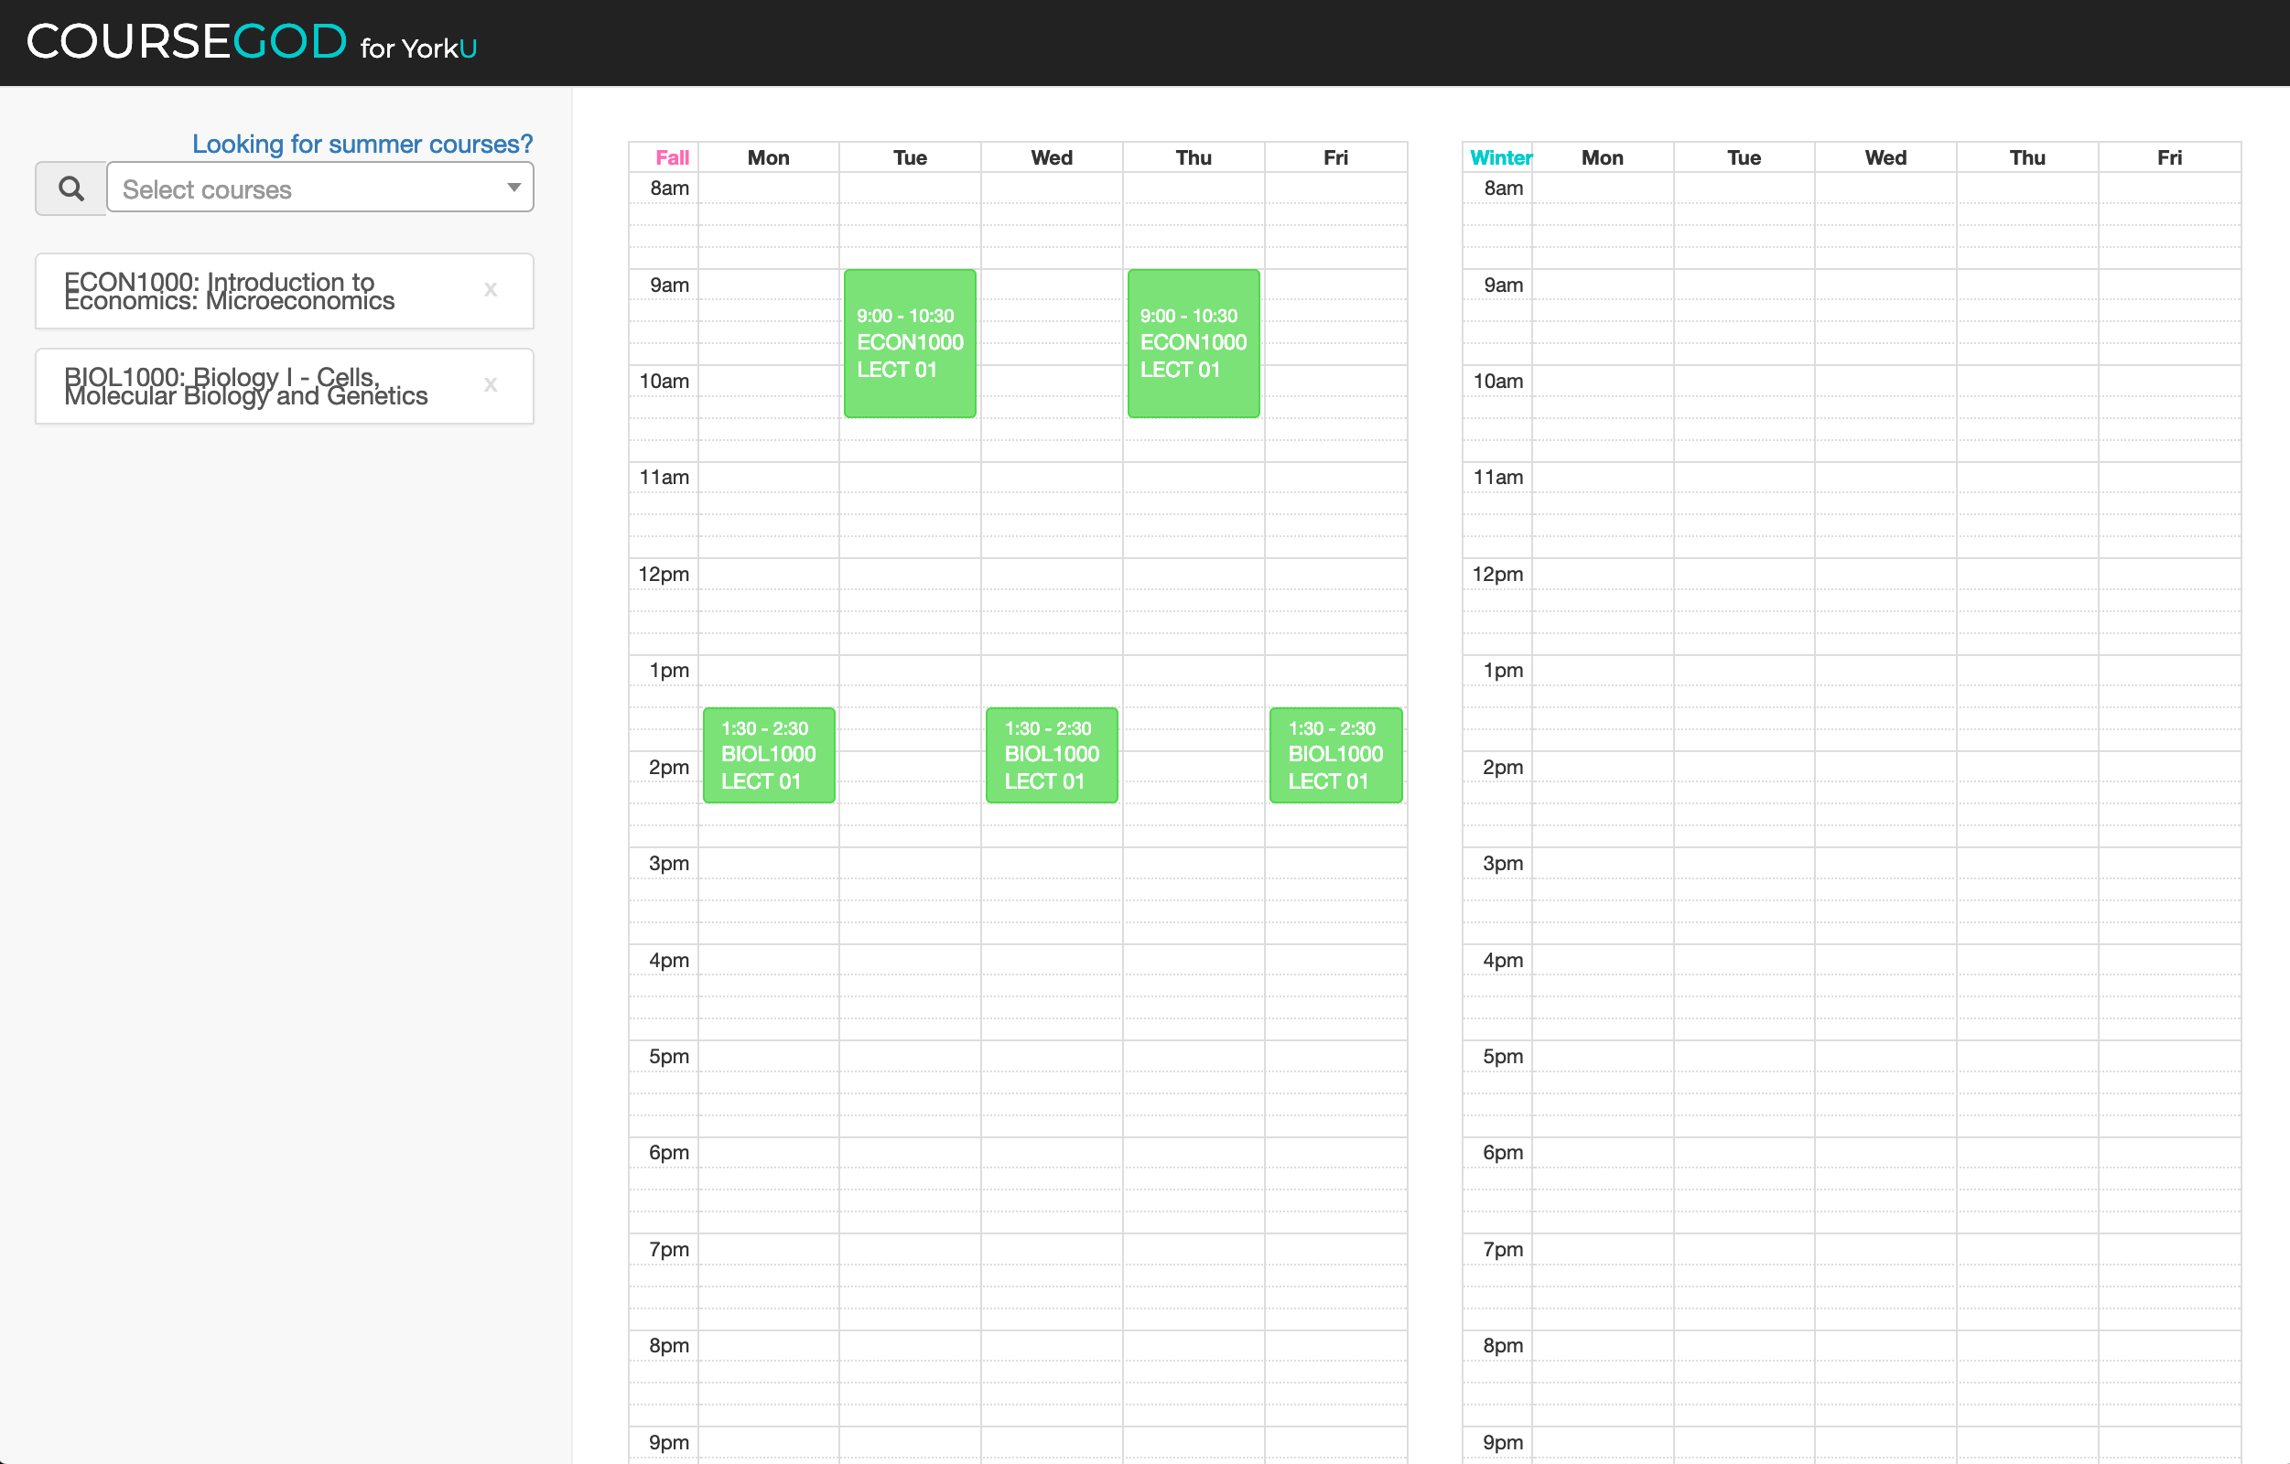Click the Fall term label
This screenshot has height=1464, width=2290.
coord(672,157)
